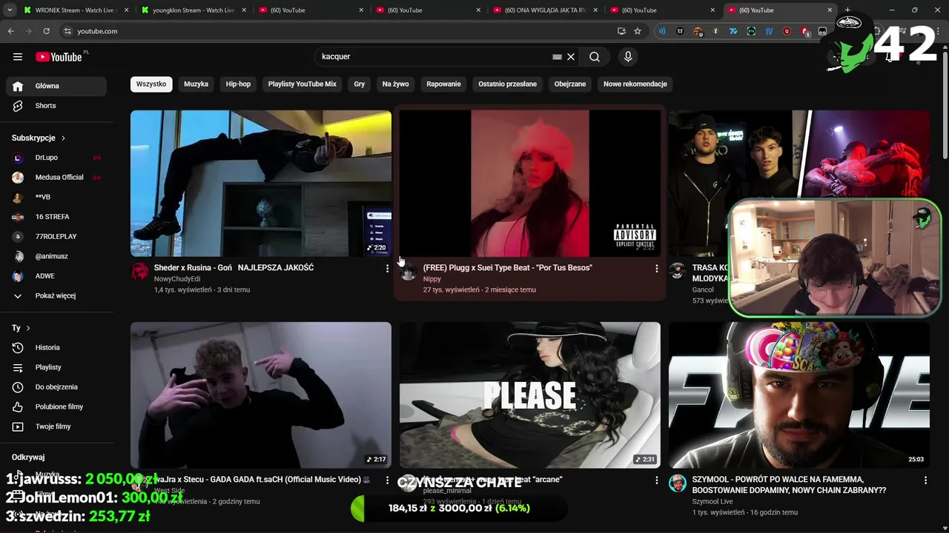The height and width of the screenshot is (533, 949).
Task: Open options menu for Por Tus Besos video
Action: pos(656,269)
